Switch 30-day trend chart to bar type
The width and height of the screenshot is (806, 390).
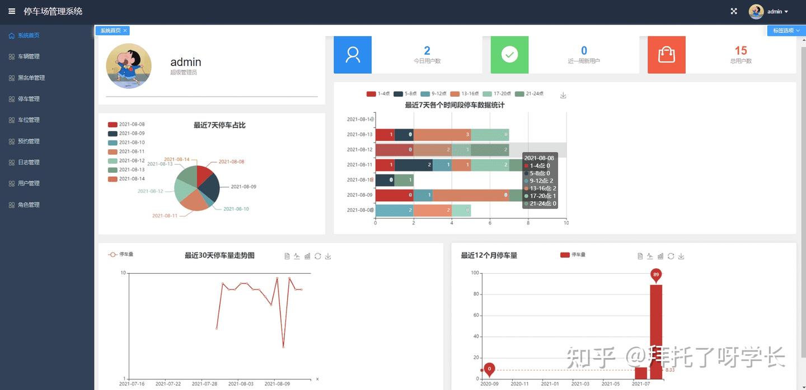[x=307, y=256]
